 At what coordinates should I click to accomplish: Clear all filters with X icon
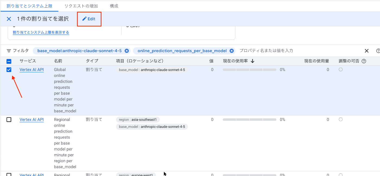pos(366,51)
